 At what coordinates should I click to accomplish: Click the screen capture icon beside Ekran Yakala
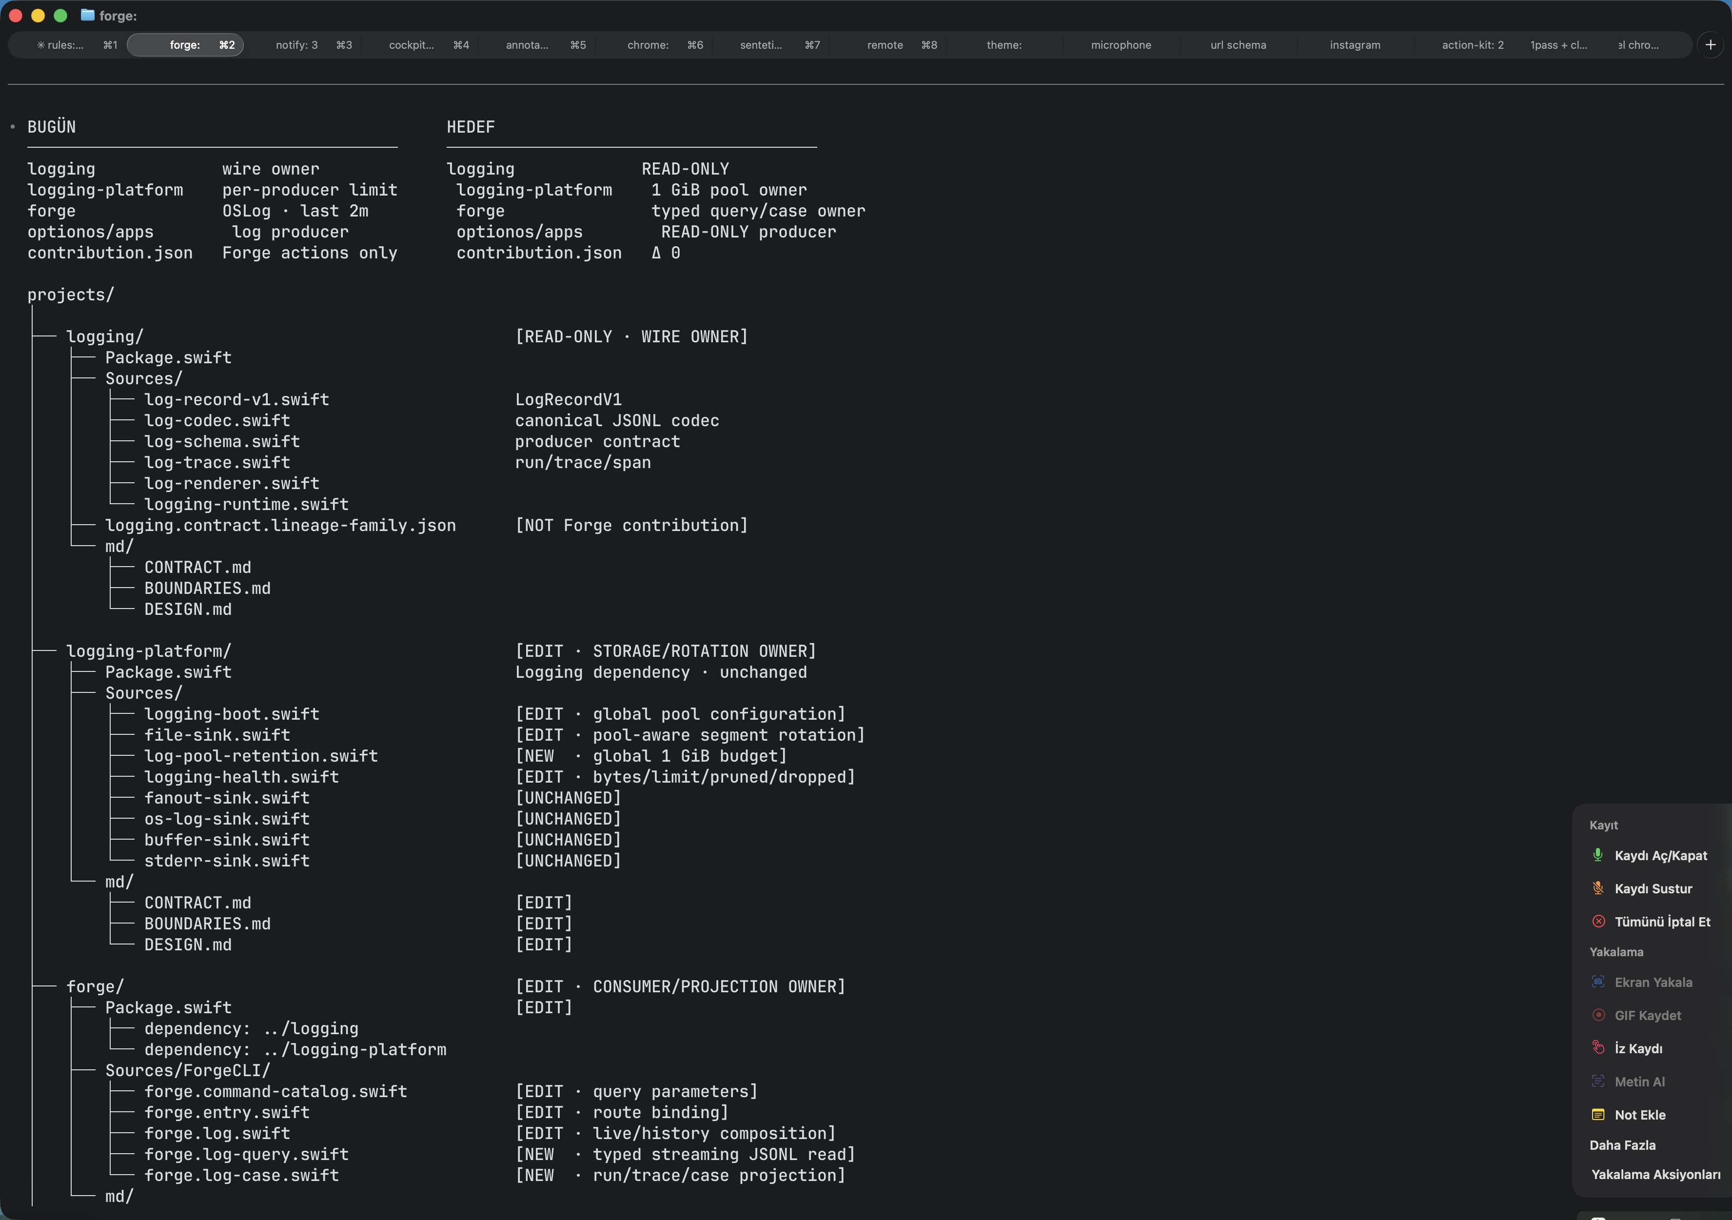coord(1598,982)
